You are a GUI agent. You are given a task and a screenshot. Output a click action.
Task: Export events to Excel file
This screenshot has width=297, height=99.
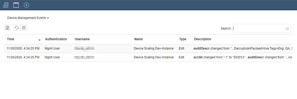8,28
